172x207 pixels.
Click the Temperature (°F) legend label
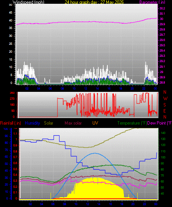(x=132, y=123)
